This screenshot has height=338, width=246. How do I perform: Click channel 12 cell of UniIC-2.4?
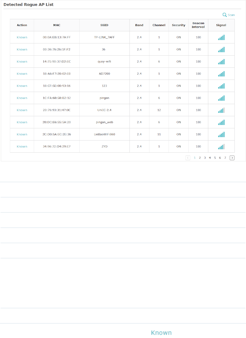point(159,110)
